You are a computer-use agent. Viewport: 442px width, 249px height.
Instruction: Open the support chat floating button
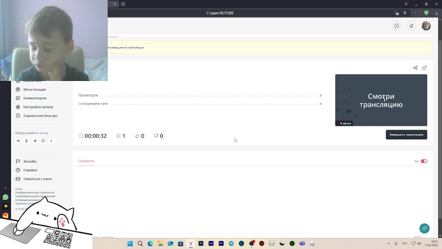point(424,228)
